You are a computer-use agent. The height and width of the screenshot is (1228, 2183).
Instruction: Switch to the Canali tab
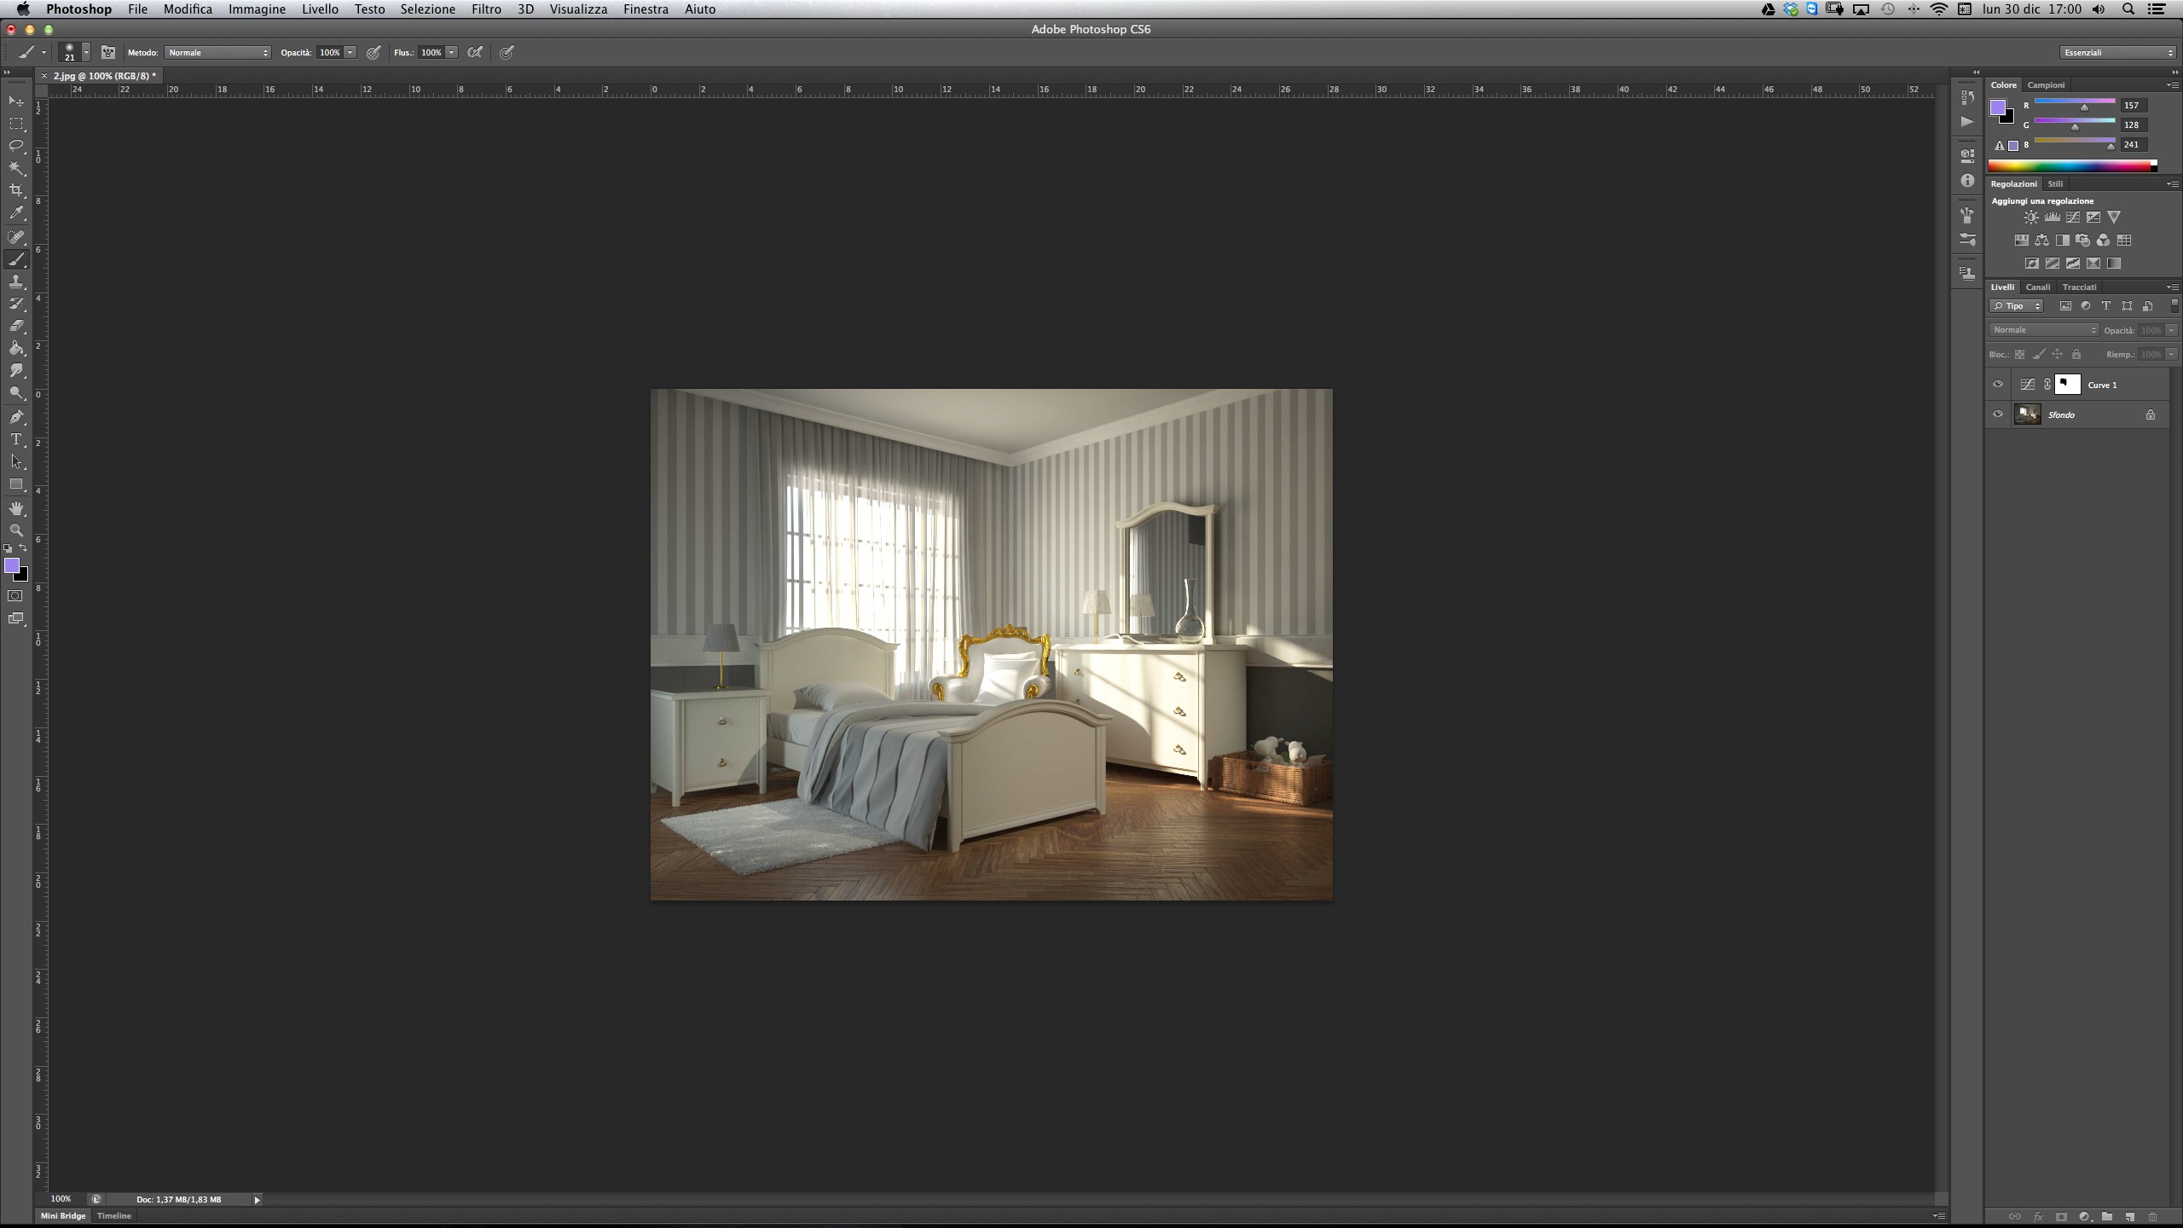pos(2037,287)
